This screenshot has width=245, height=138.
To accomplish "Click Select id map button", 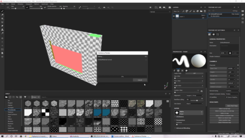I will pos(224,113).
